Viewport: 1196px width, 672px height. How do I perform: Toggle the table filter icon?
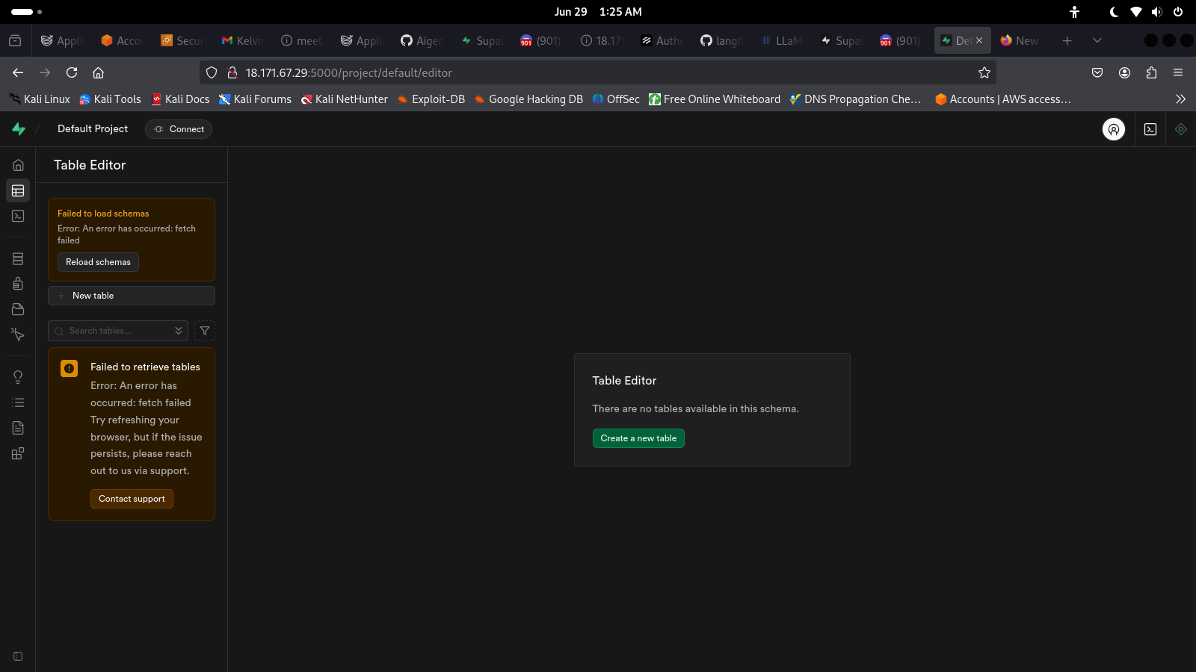point(205,330)
